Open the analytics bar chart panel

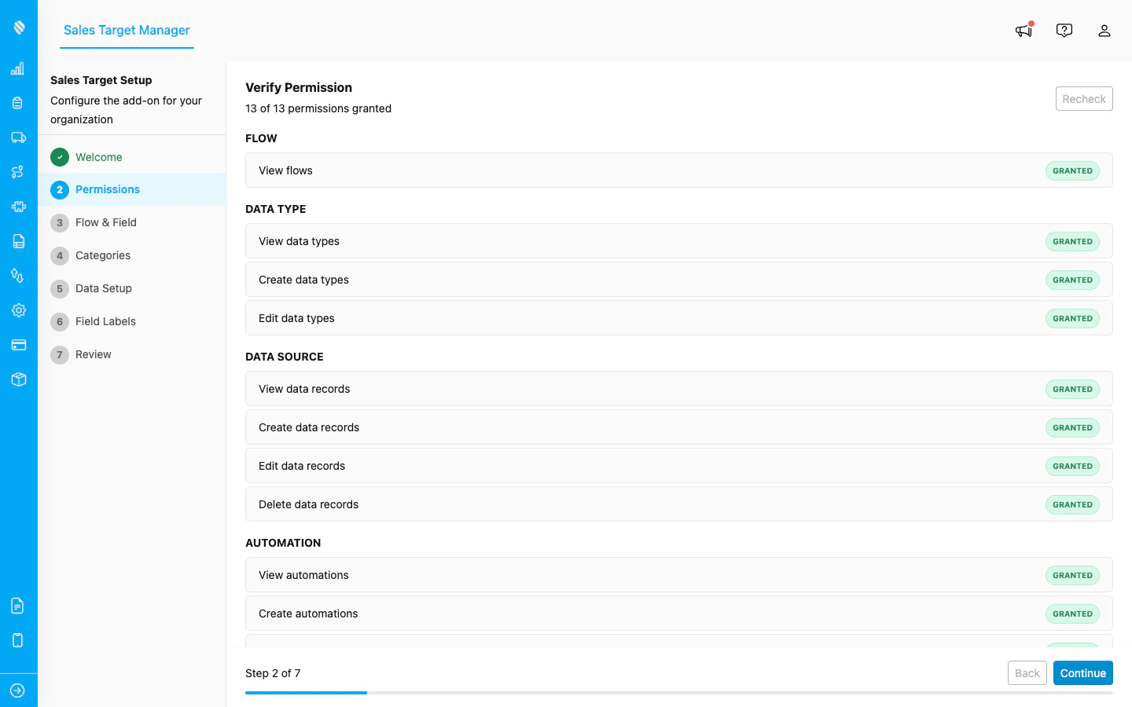point(18,68)
